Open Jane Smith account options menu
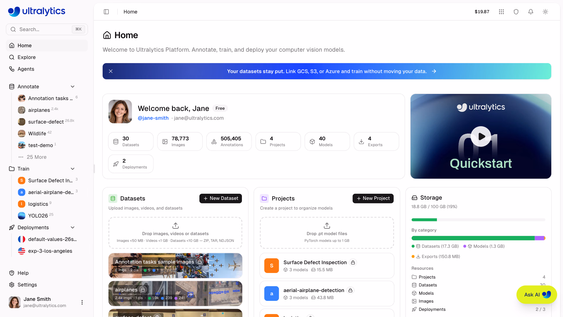 pos(82,302)
